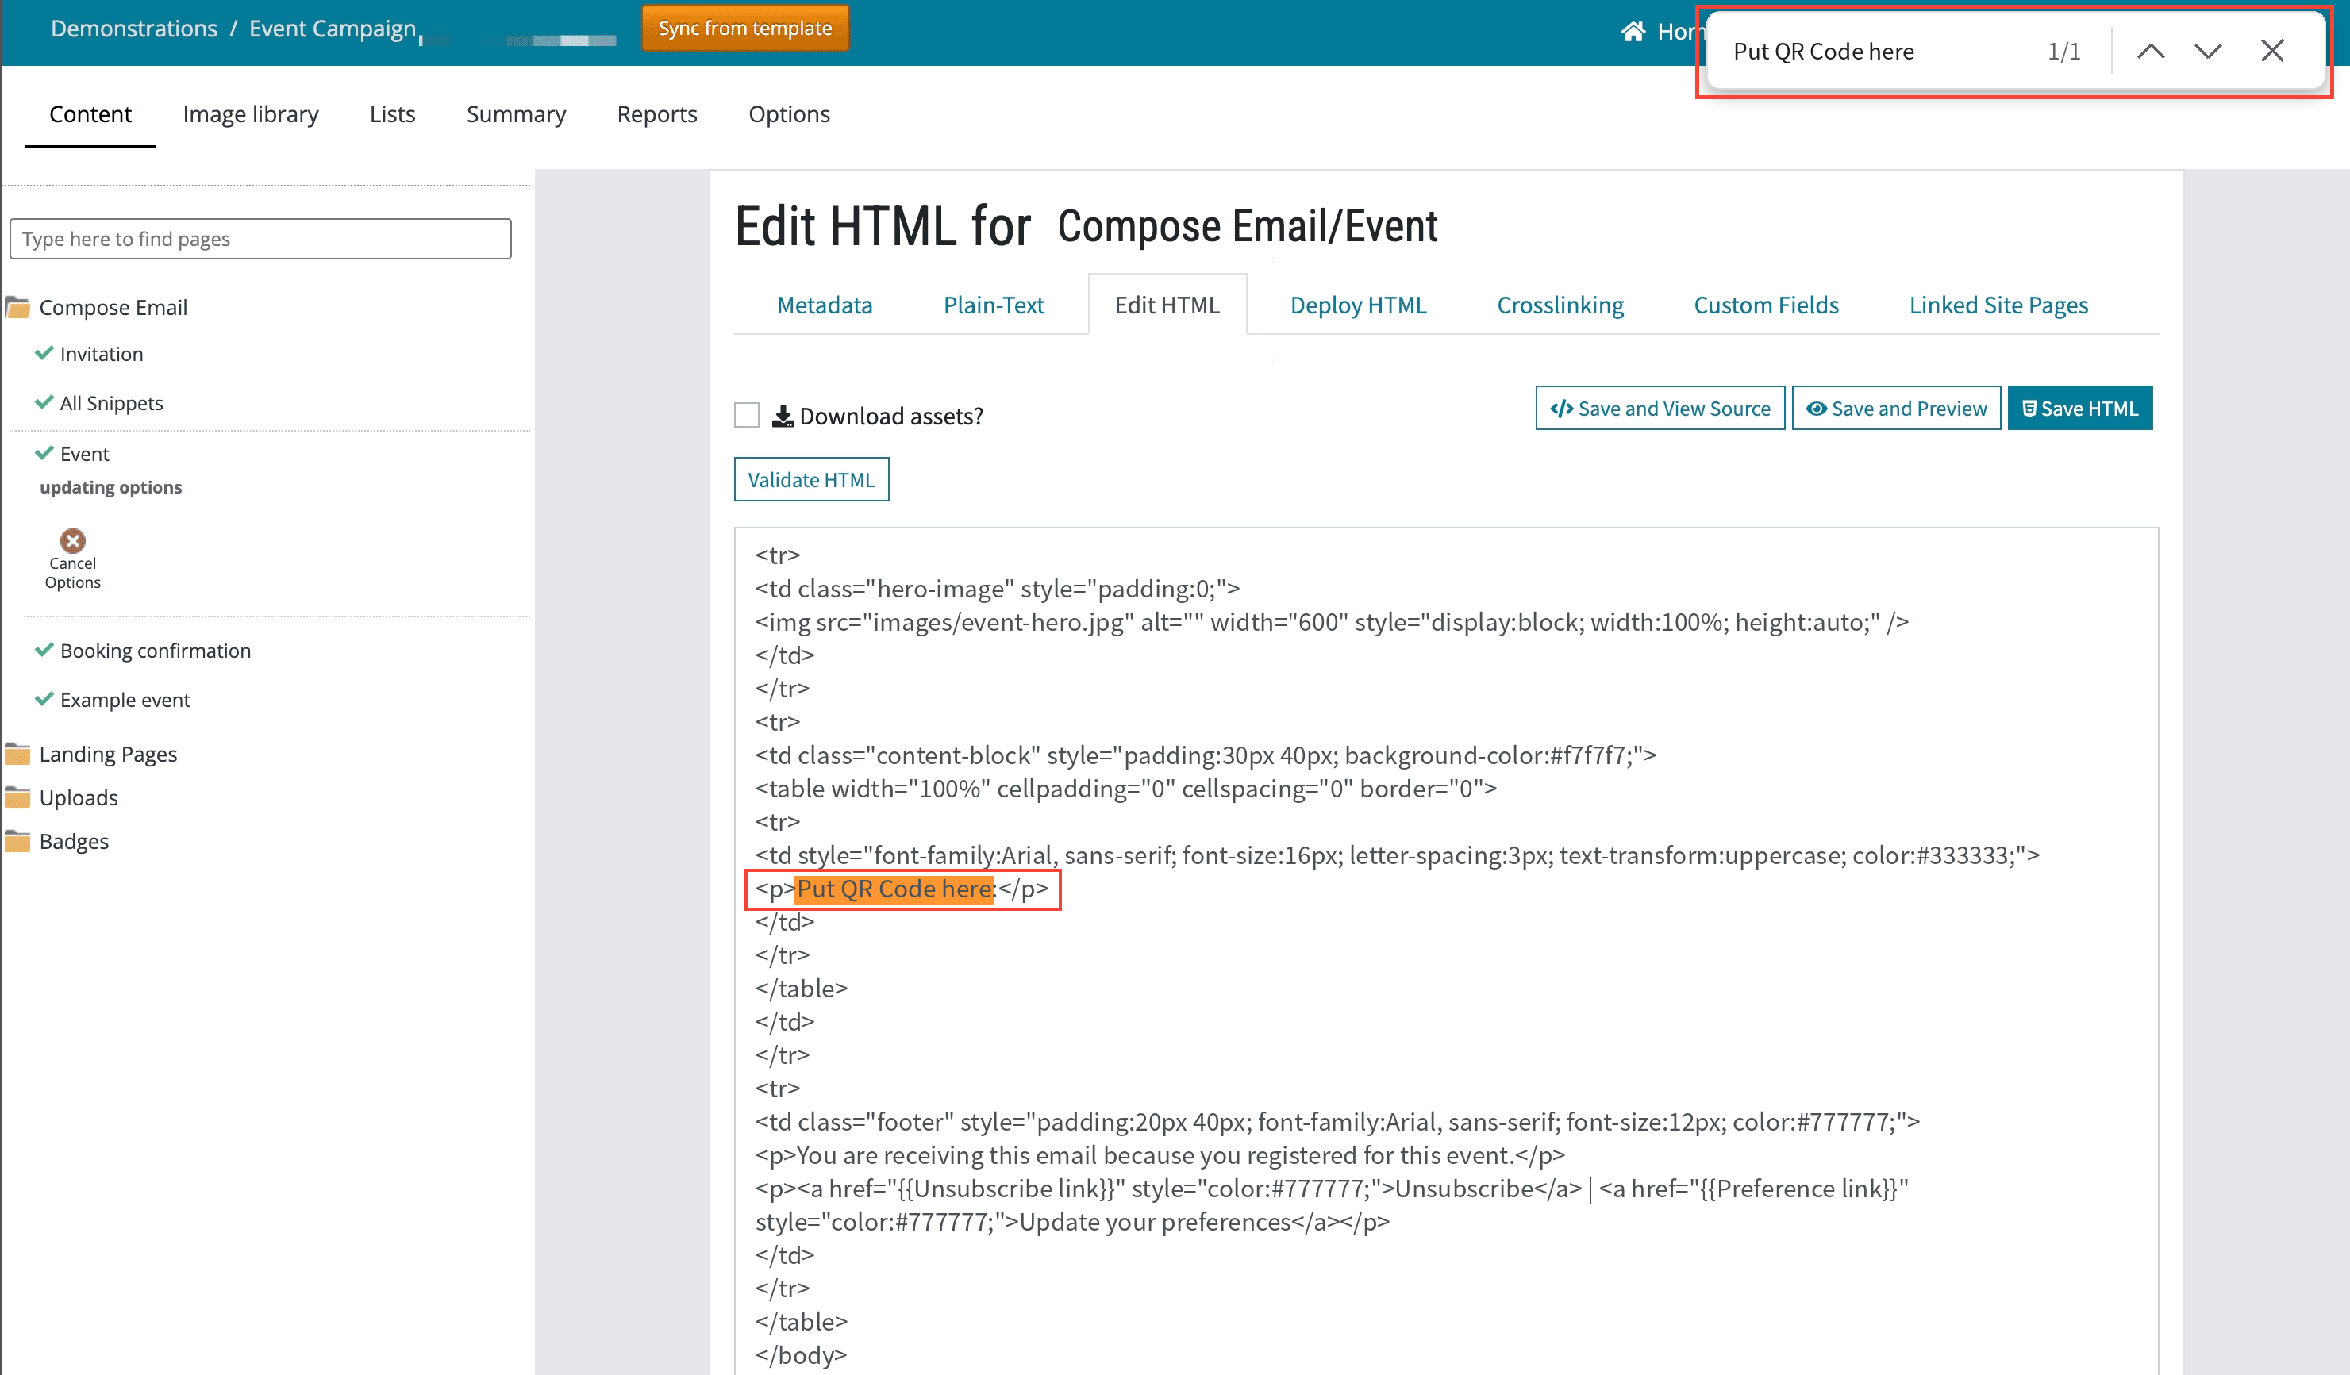2350x1375 pixels.
Task: Select the Content top tab
Action: click(x=90, y=113)
